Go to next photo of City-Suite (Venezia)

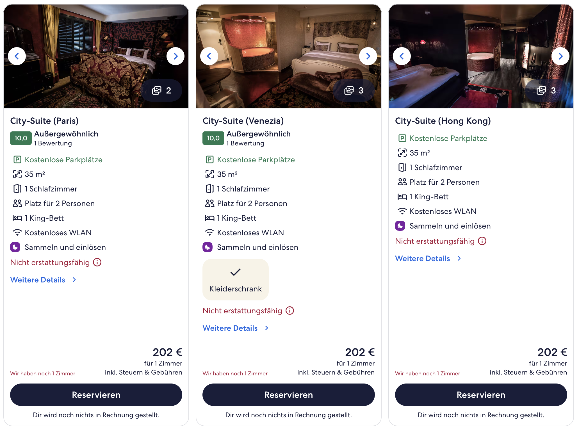point(368,56)
